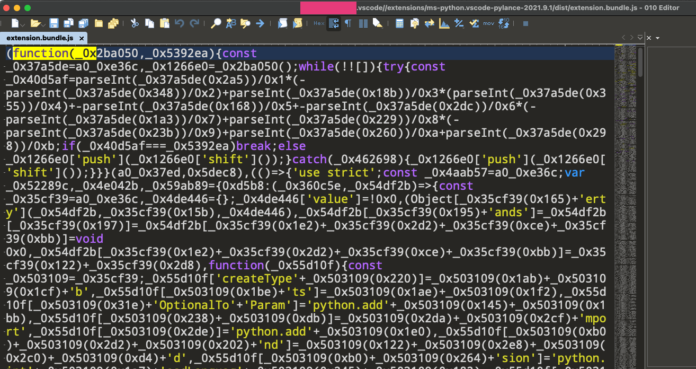This screenshot has width=696, height=369.
Task: Select the extension.bundle.js tab
Action: (40, 38)
